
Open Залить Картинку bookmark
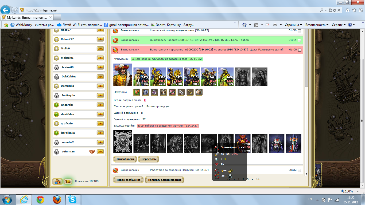[x=173, y=25]
